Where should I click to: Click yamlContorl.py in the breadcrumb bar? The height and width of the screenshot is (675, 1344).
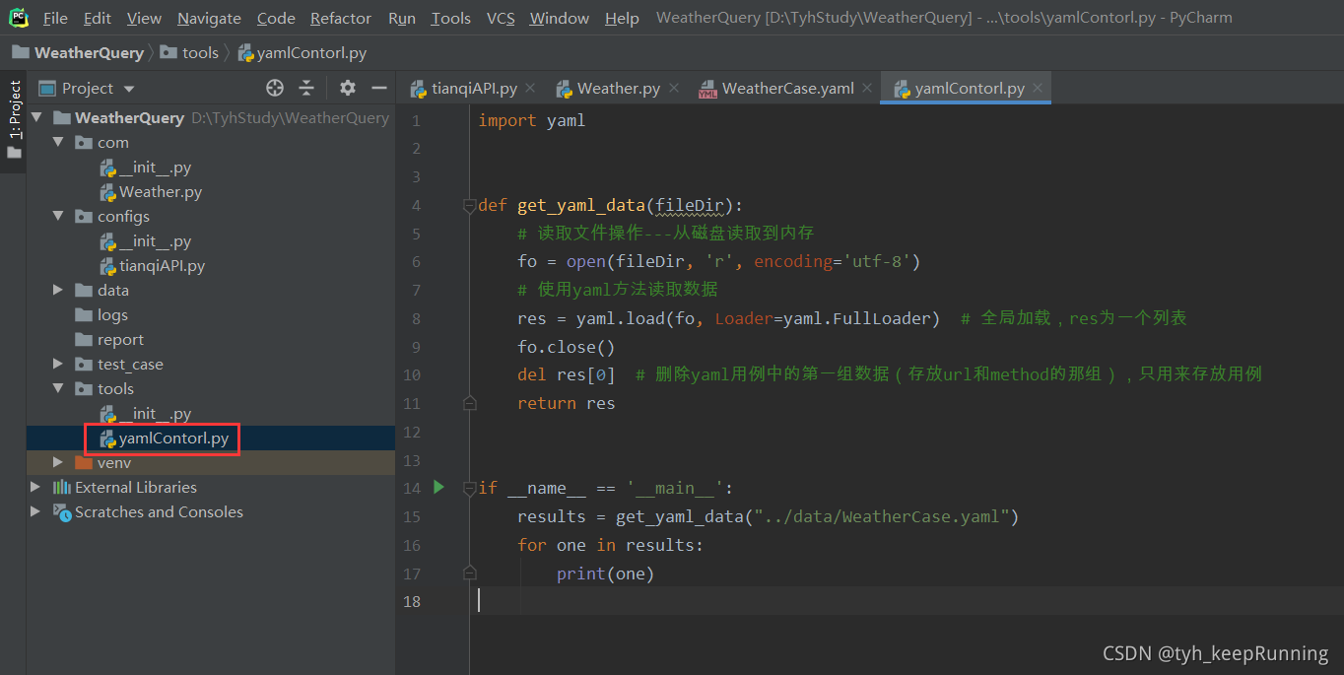coord(302,52)
